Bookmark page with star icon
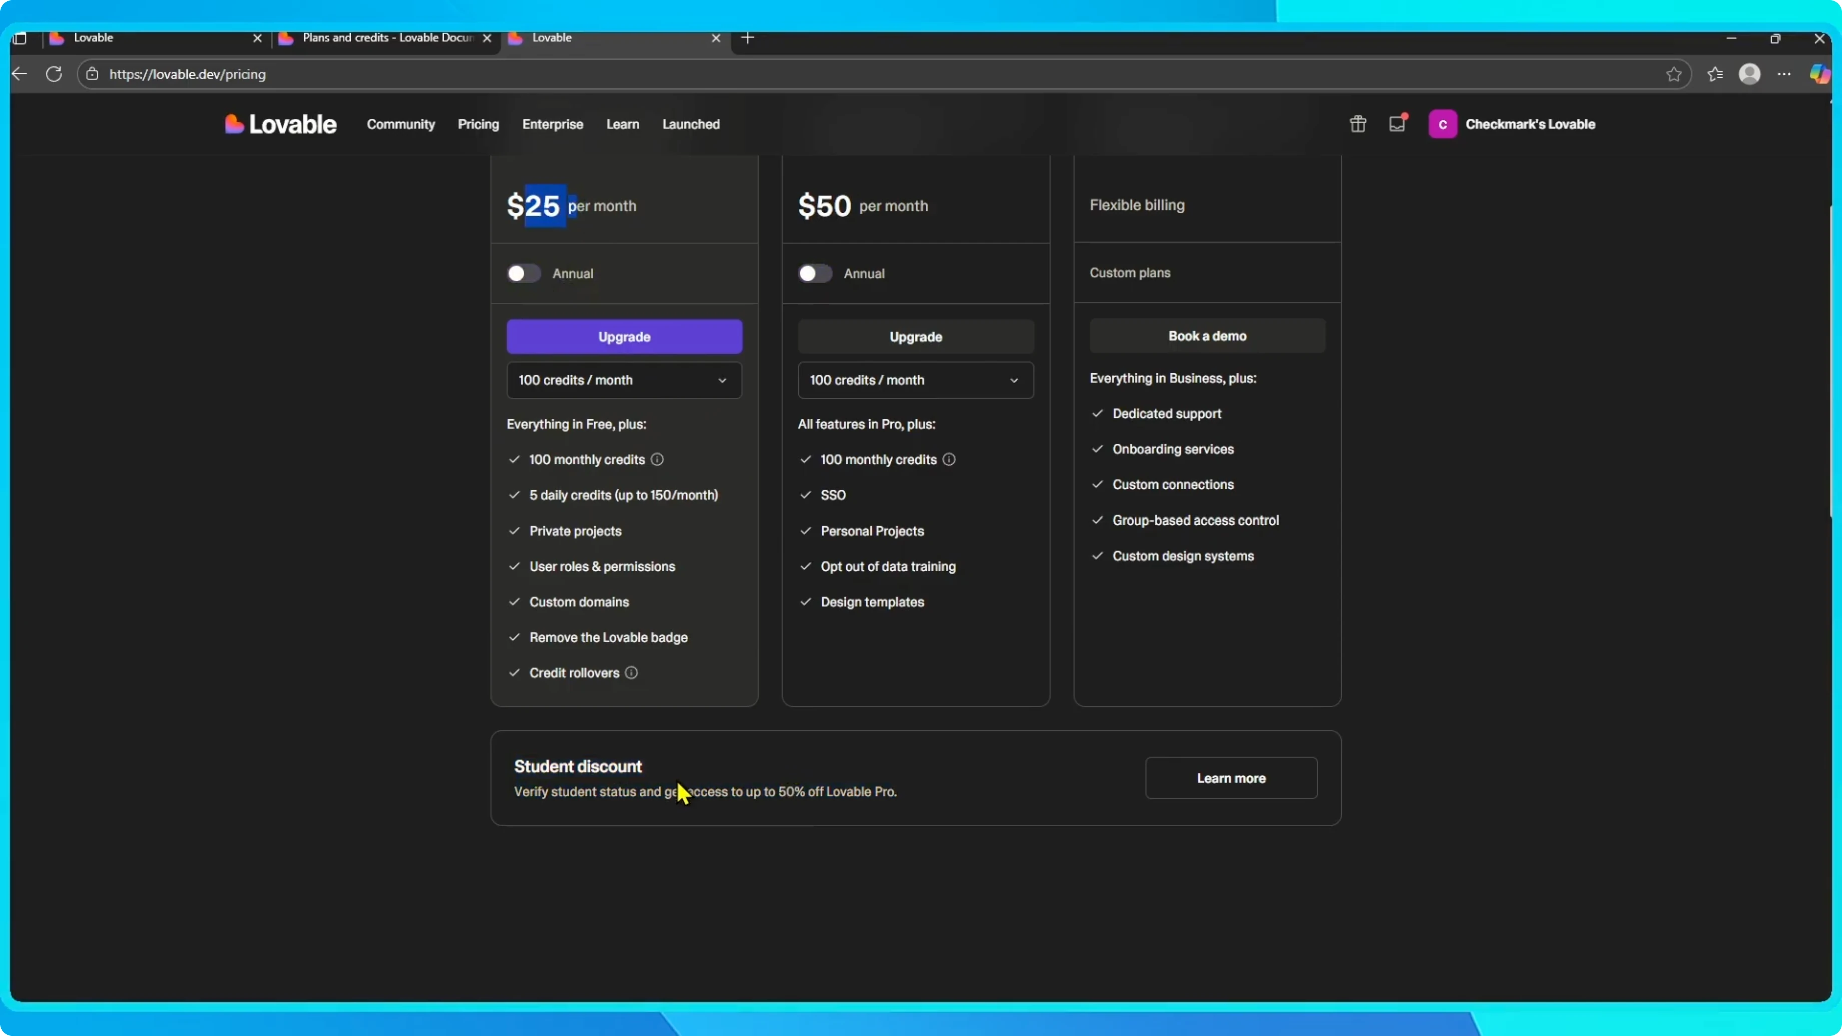Image resolution: width=1842 pixels, height=1036 pixels. (1673, 74)
